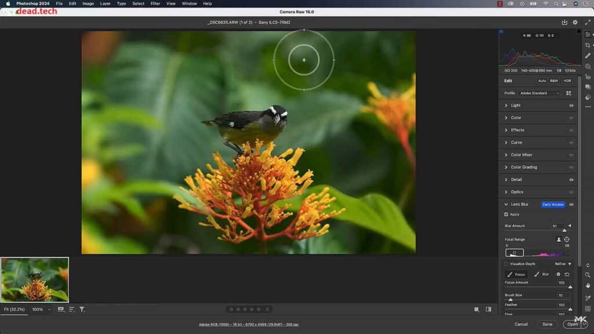Toggle the Lens Blur preview eye

571,205
